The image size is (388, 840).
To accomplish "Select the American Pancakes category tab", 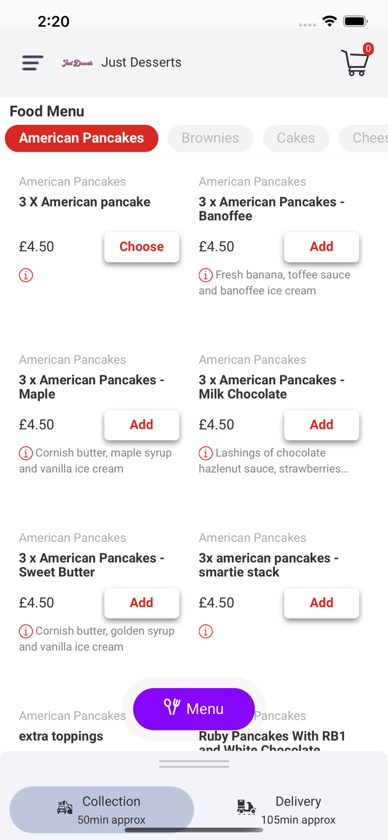I will [x=82, y=138].
